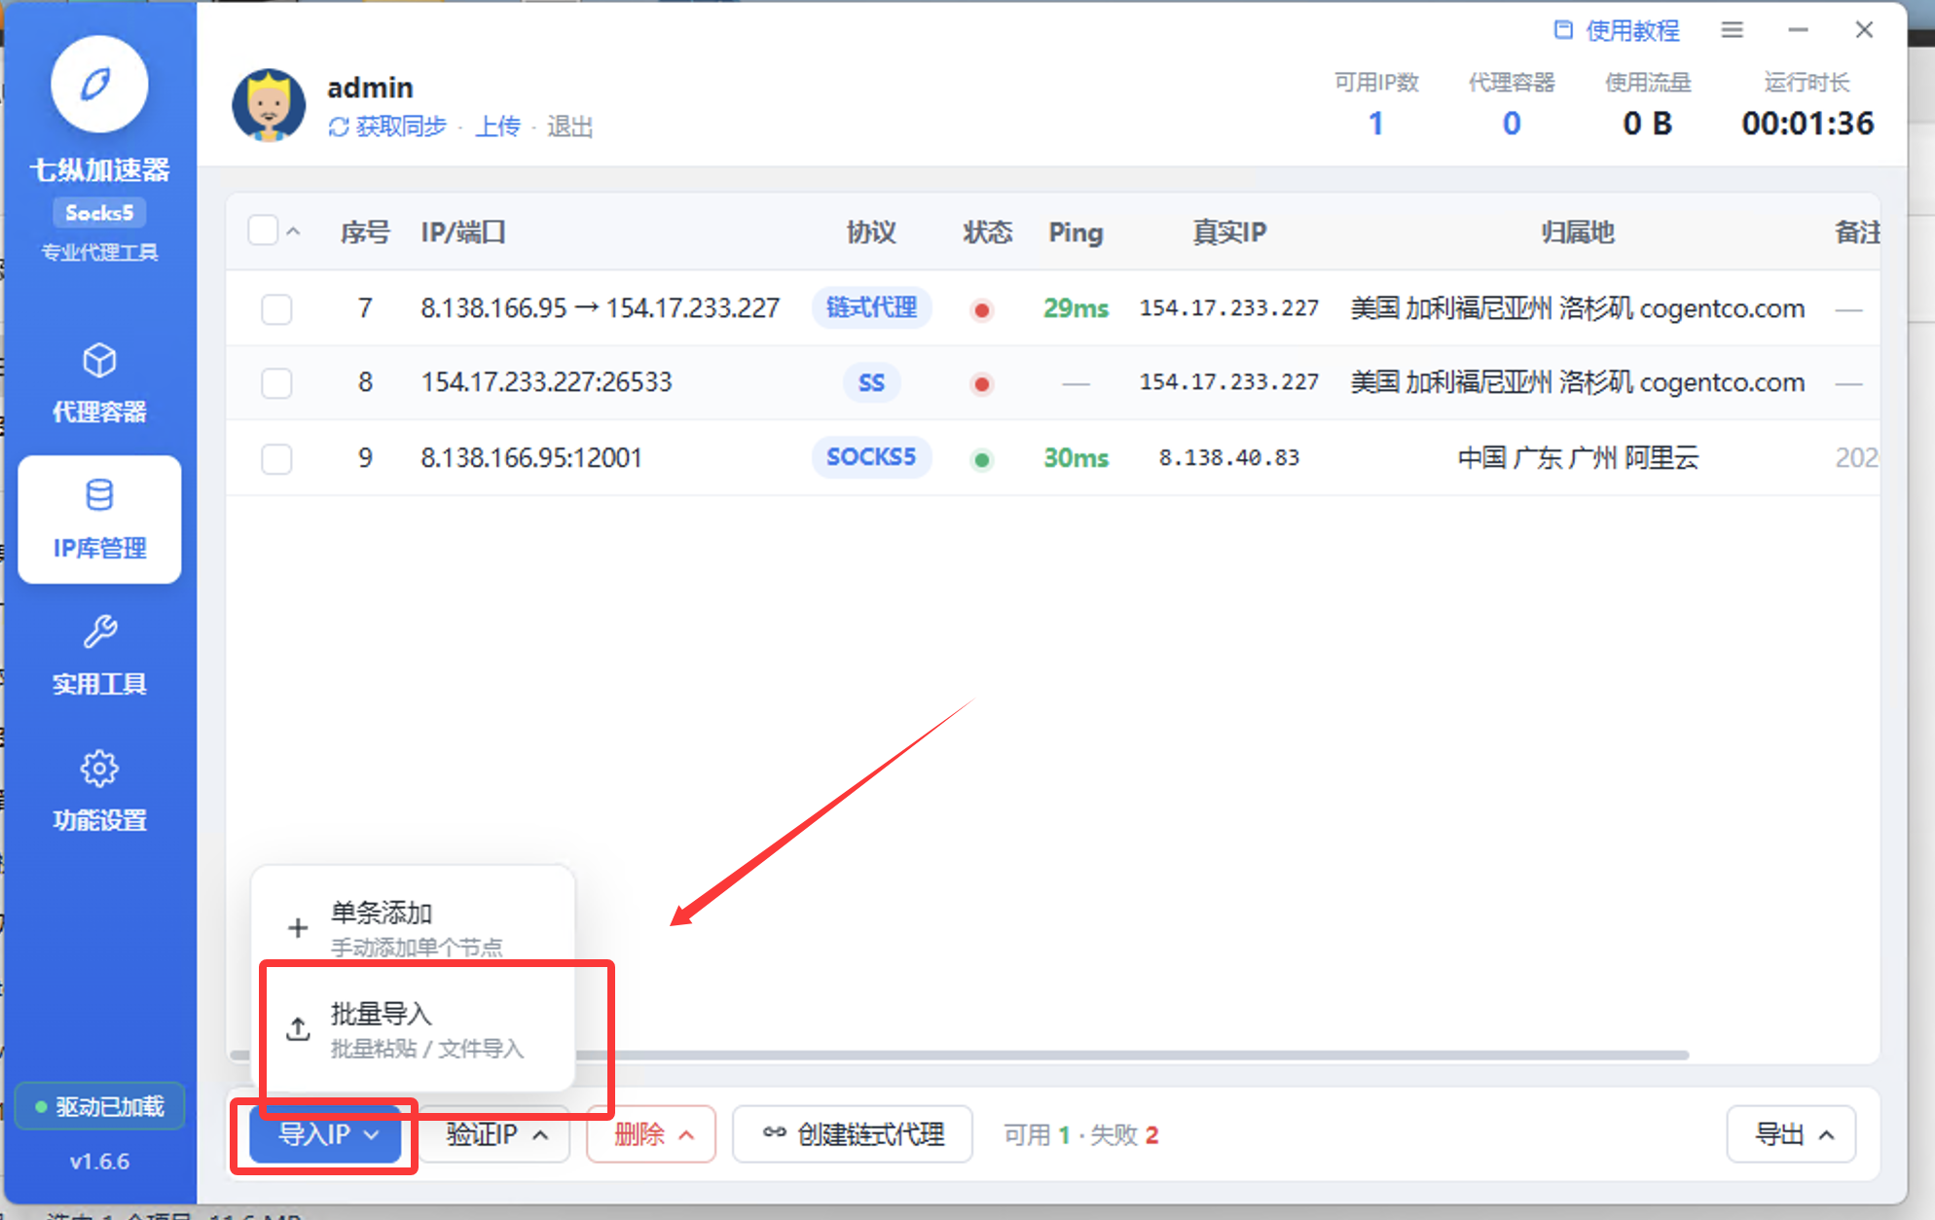The height and width of the screenshot is (1220, 1935).
Task: Click the 实用工具 wrench icon
Action: tap(99, 631)
